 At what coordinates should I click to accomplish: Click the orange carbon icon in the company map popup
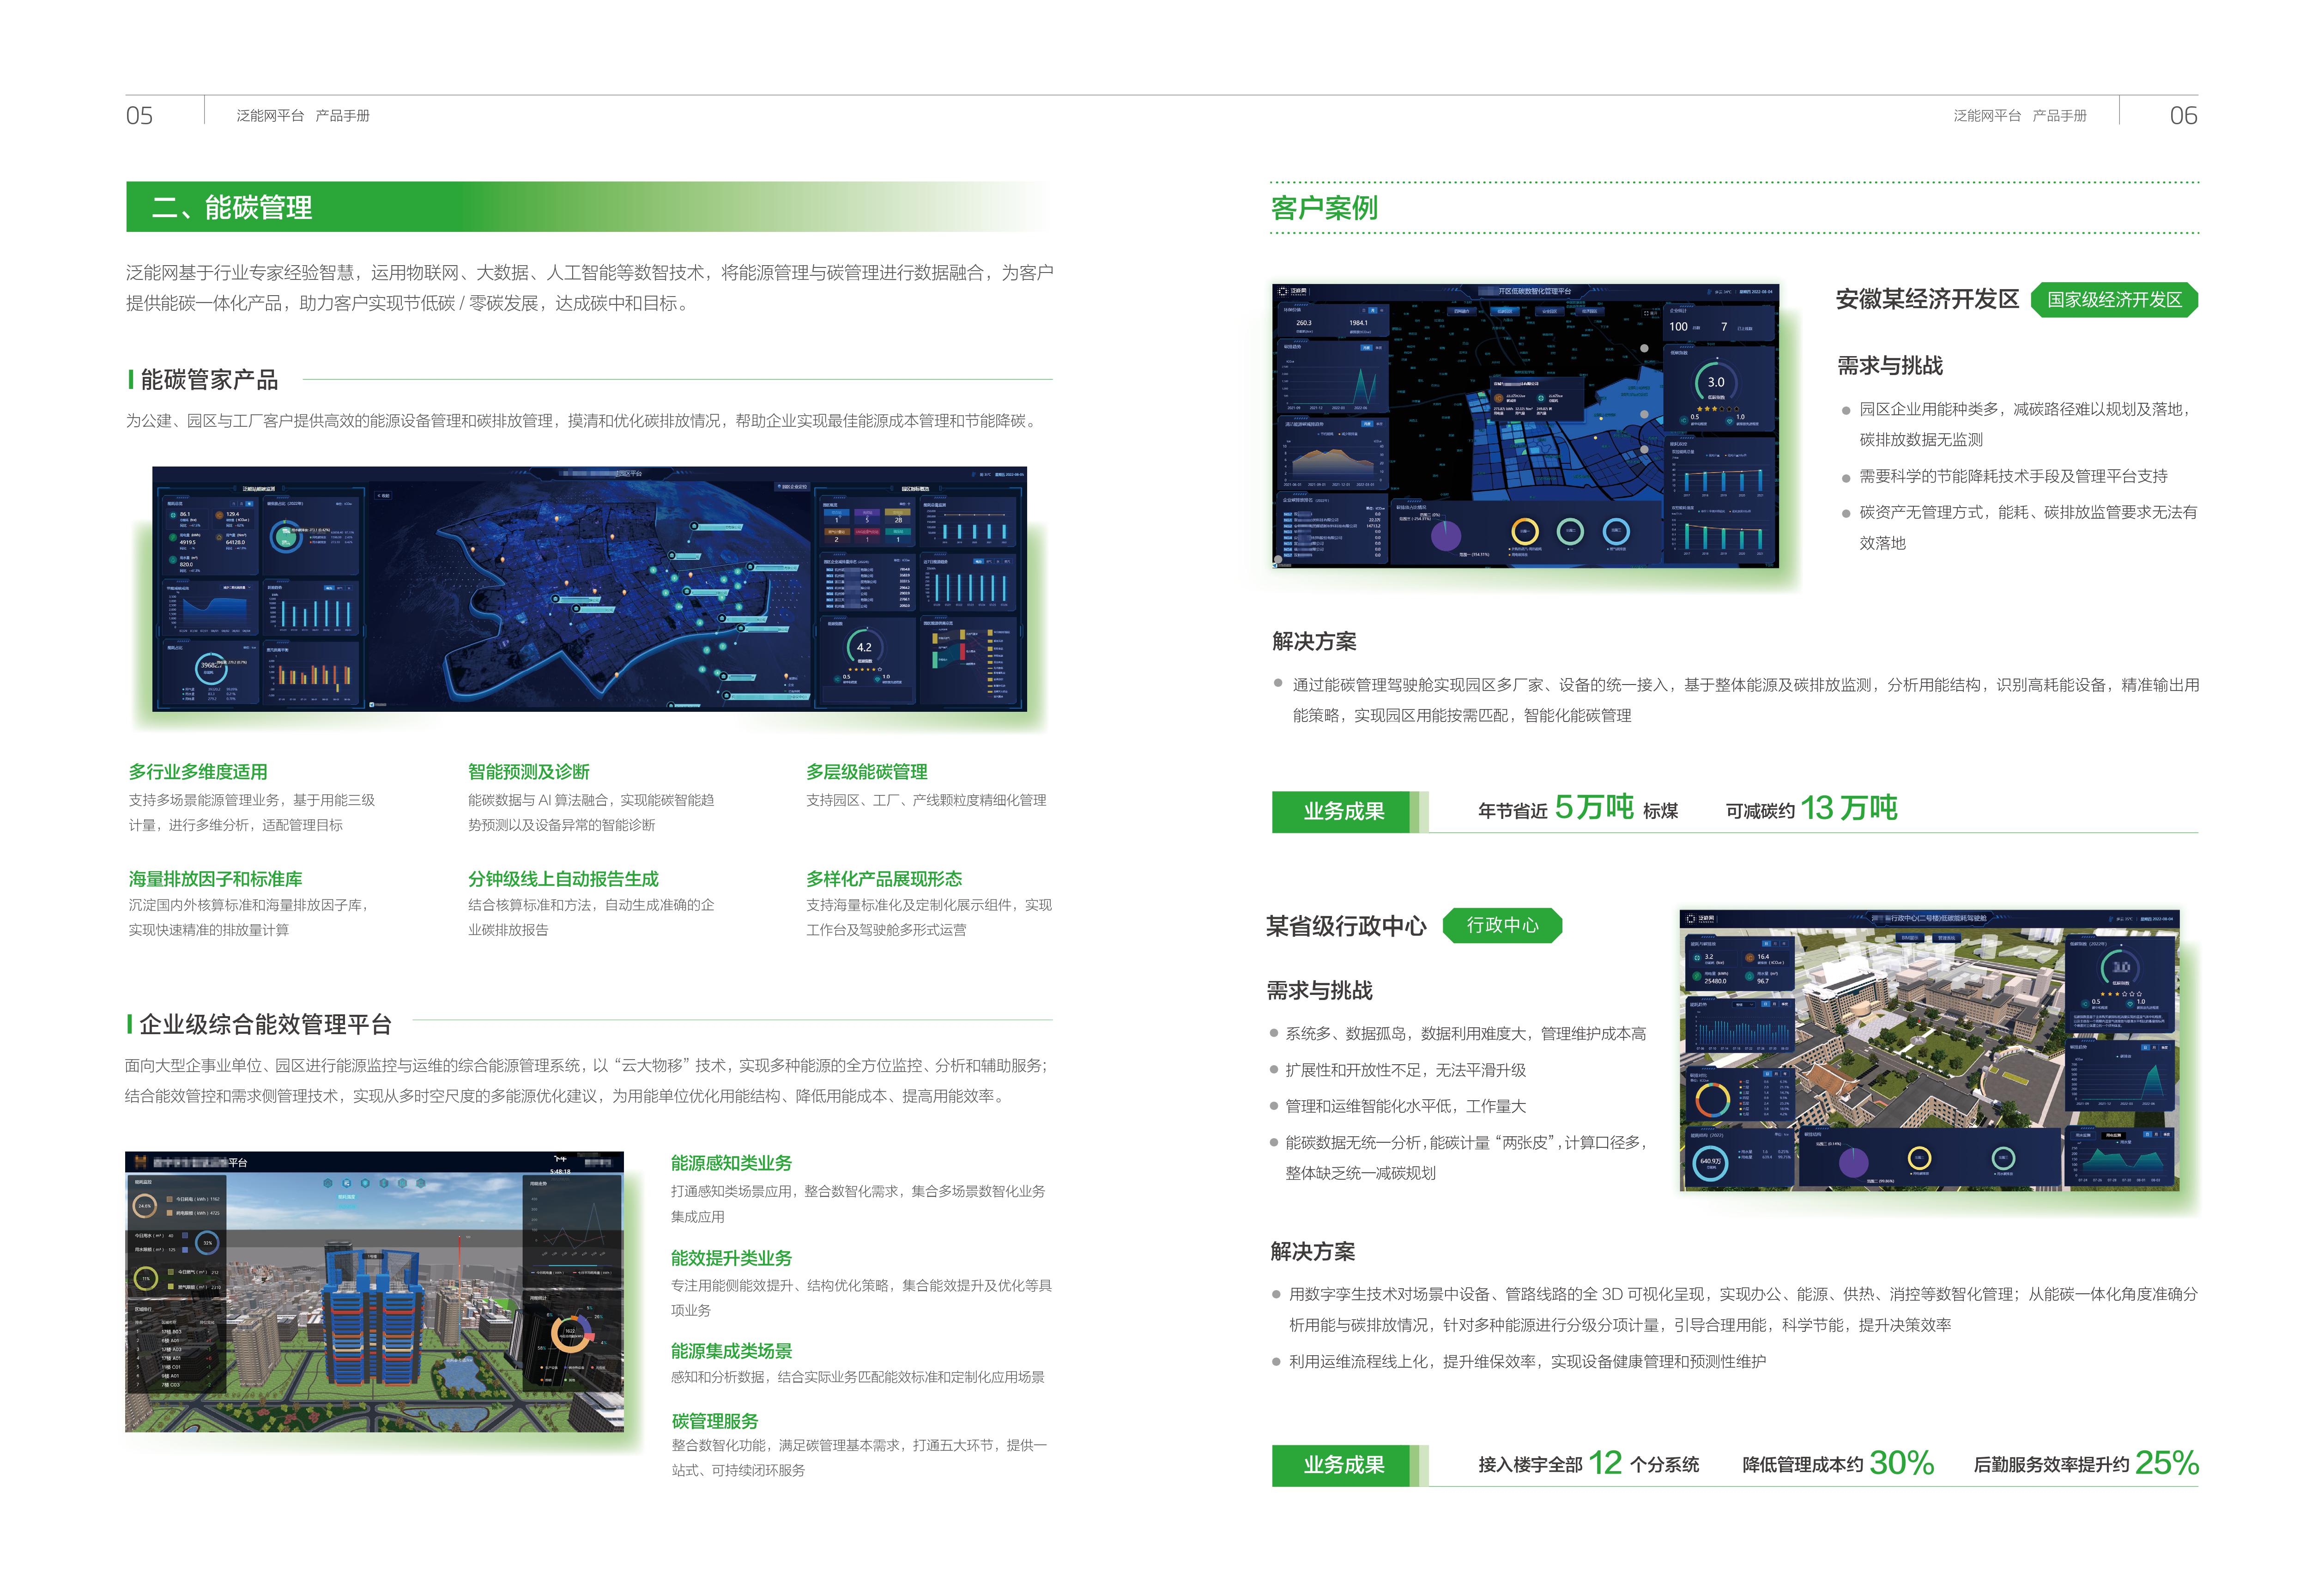(1499, 398)
